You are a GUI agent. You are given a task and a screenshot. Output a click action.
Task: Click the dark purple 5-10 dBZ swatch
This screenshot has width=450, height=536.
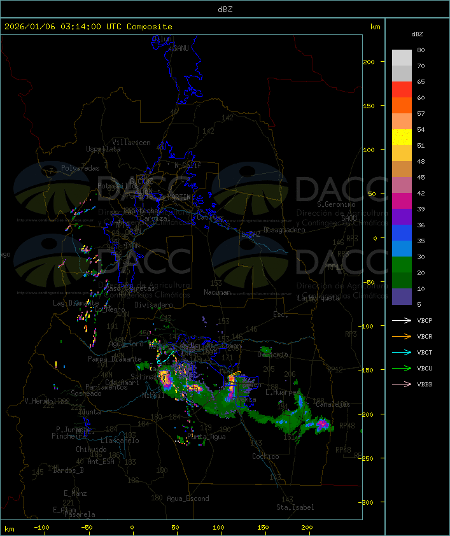click(402, 297)
